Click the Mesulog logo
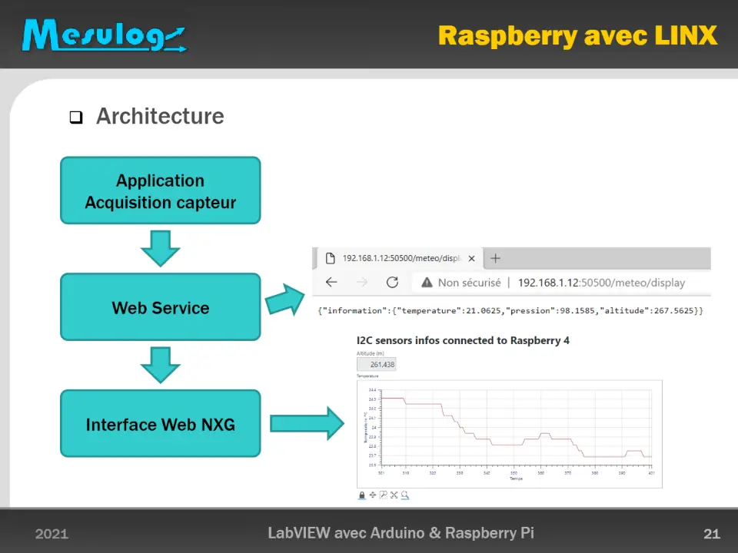This screenshot has width=738, height=553. tap(104, 36)
